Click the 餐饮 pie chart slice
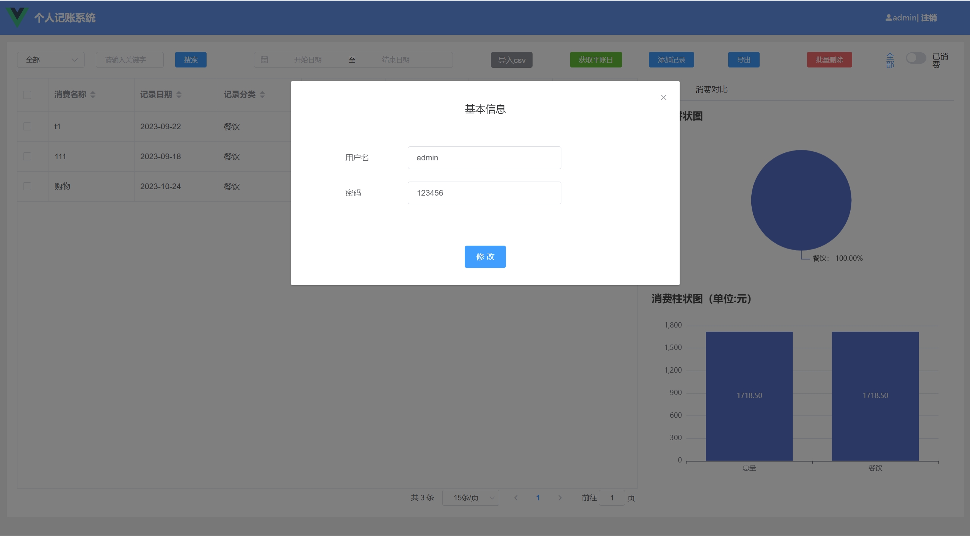Image resolution: width=970 pixels, height=536 pixels. [801, 200]
